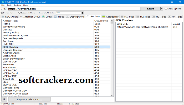Open the Settings menu
The width and height of the screenshot is (184, 105).
[17, 5]
